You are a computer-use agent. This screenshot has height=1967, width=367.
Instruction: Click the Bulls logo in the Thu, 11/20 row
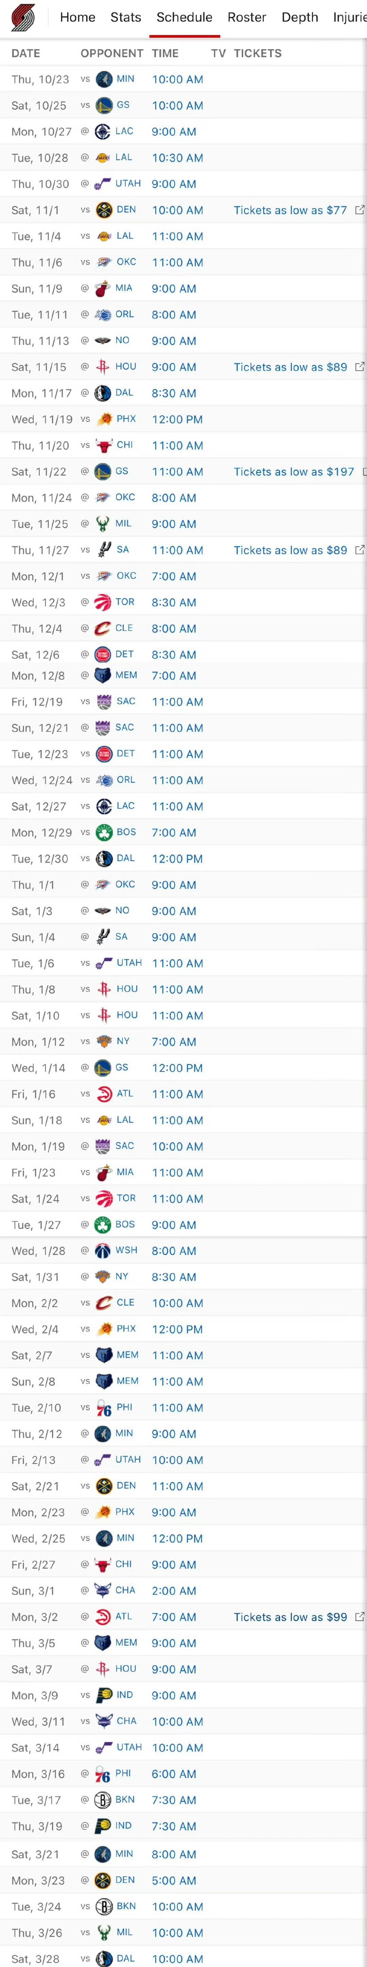[104, 445]
